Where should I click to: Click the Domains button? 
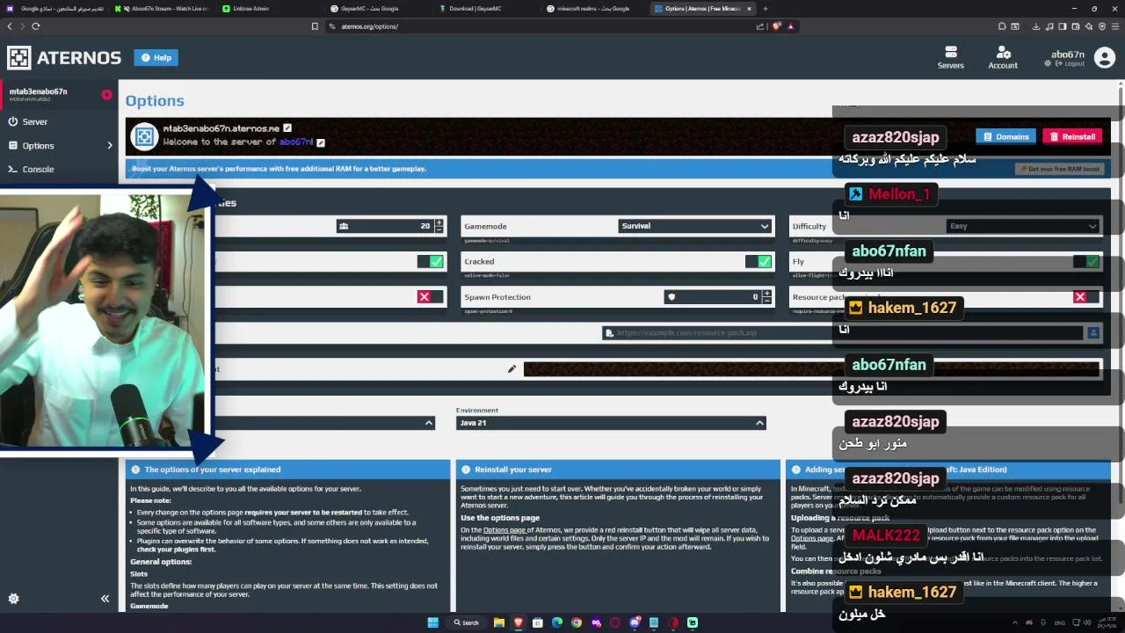pyautogui.click(x=1005, y=136)
